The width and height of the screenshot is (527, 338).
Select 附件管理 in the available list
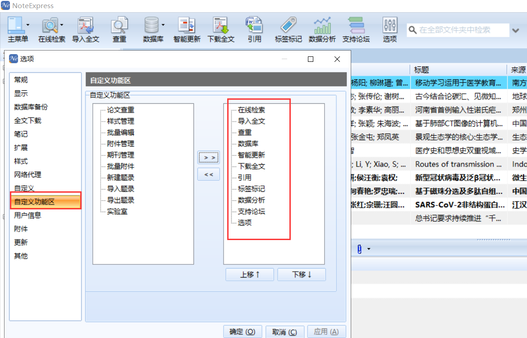tap(120, 144)
